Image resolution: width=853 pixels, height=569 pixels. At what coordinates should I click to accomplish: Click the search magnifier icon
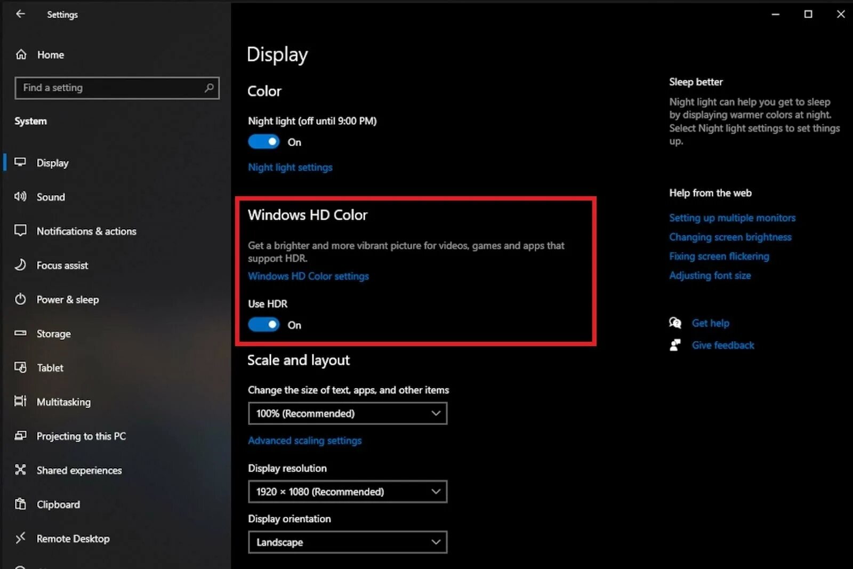tap(209, 87)
